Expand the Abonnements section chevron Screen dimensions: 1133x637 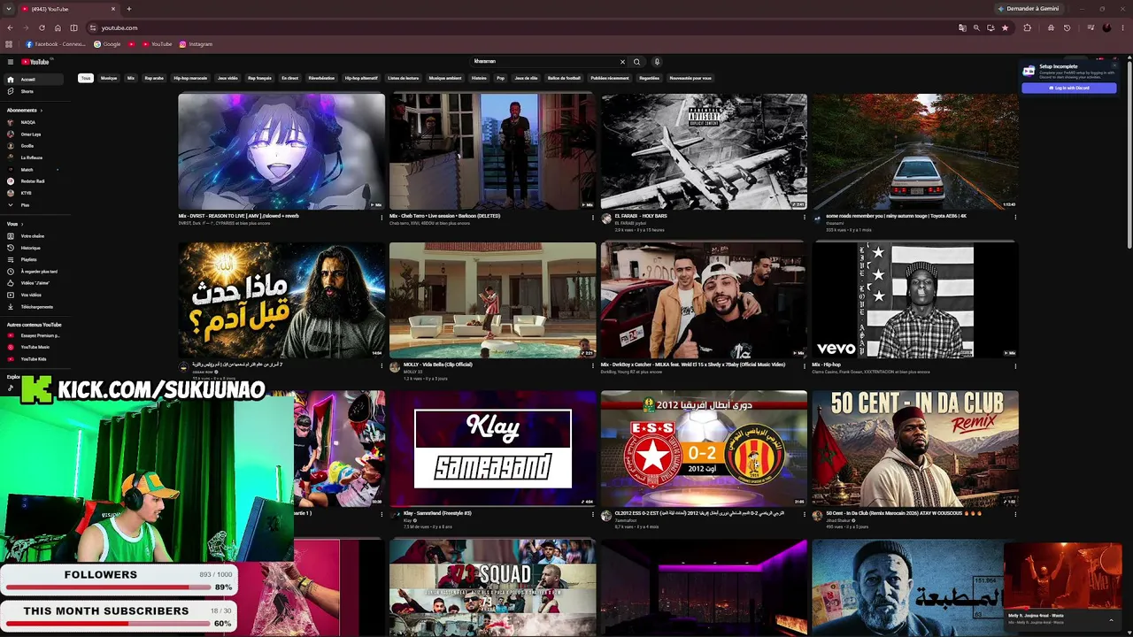[42, 111]
